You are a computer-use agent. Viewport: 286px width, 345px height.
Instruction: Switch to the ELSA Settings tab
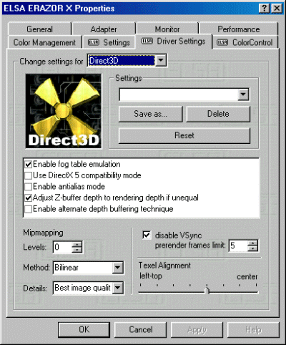tap(109, 42)
